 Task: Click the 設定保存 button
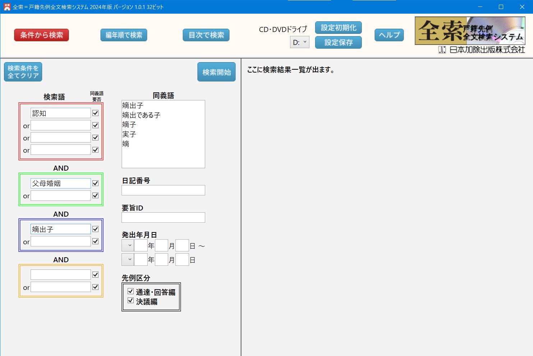pos(338,42)
